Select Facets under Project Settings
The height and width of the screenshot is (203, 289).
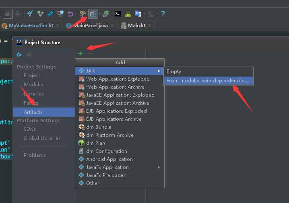(x=31, y=103)
